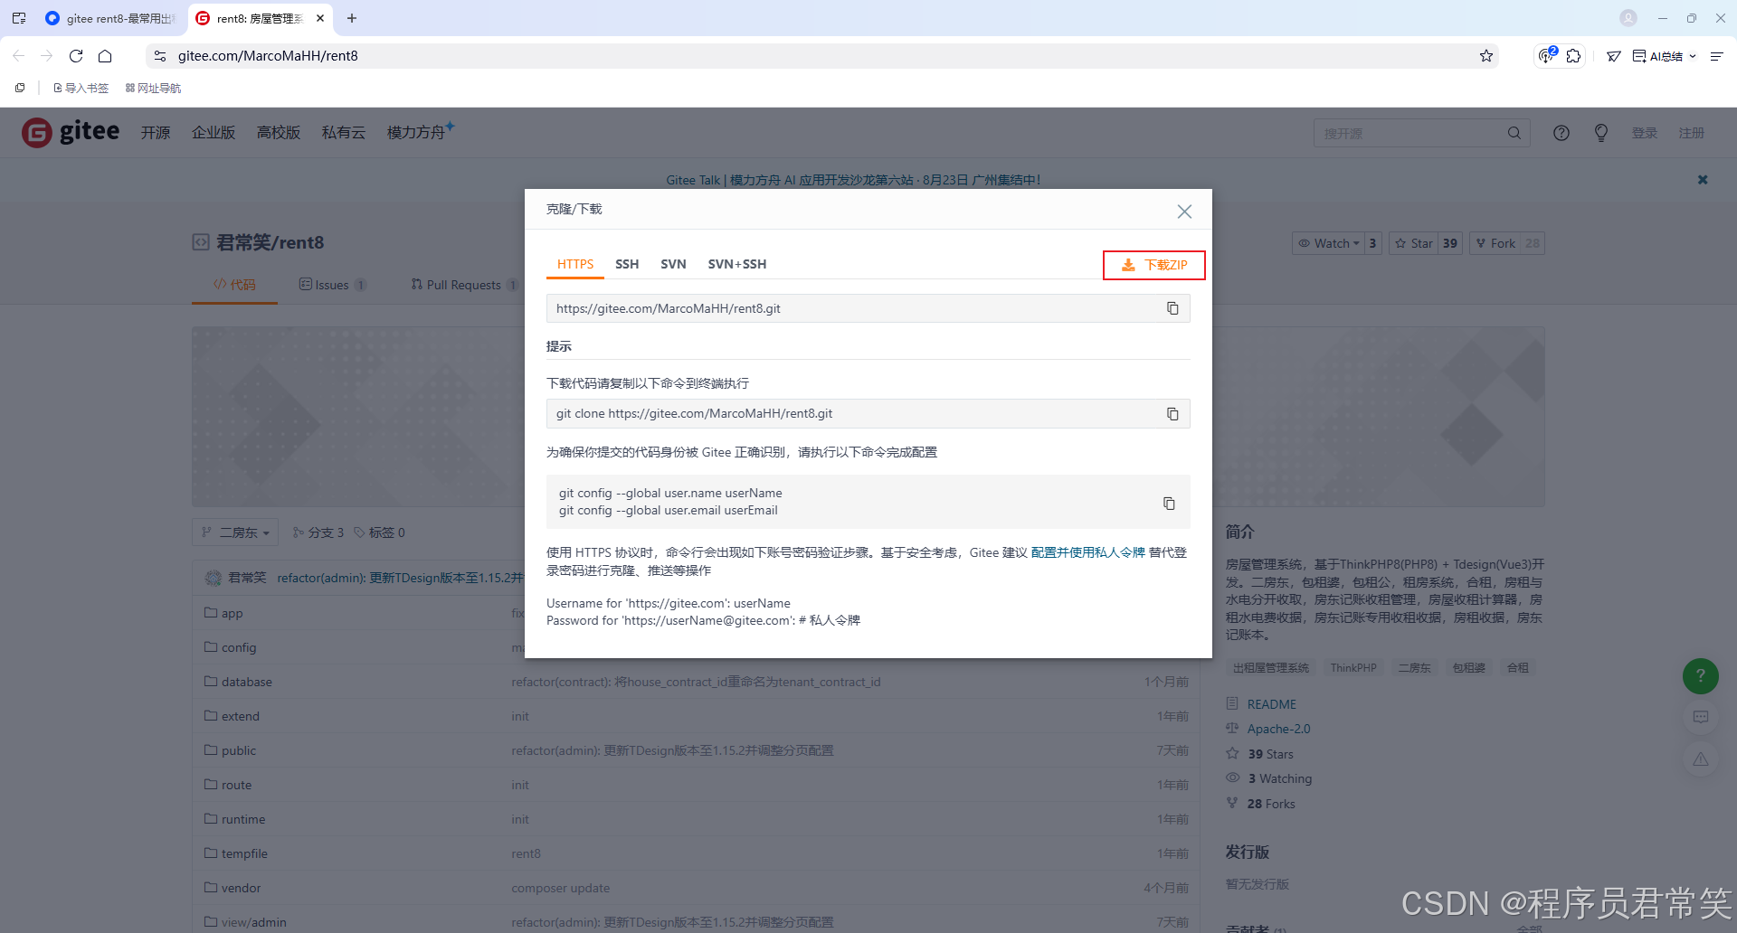Click the search magnifier icon
Viewport: 1737px width, 933px height.
click(x=1514, y=133)
